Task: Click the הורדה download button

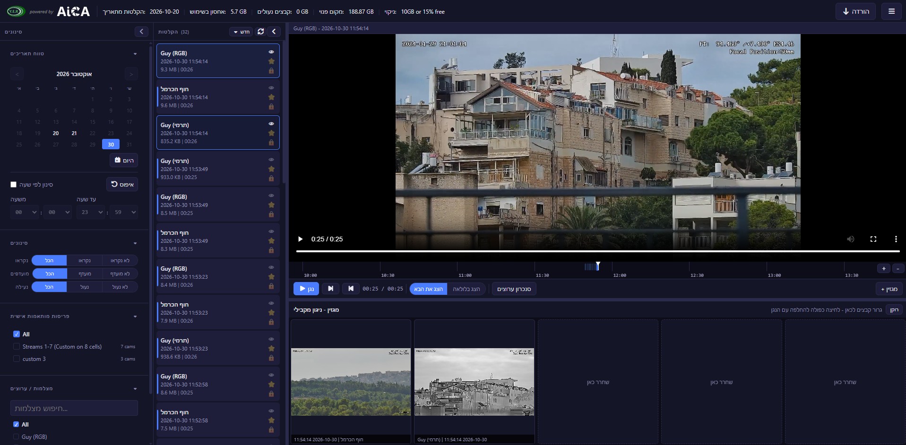Action: (x=855, y=11)
